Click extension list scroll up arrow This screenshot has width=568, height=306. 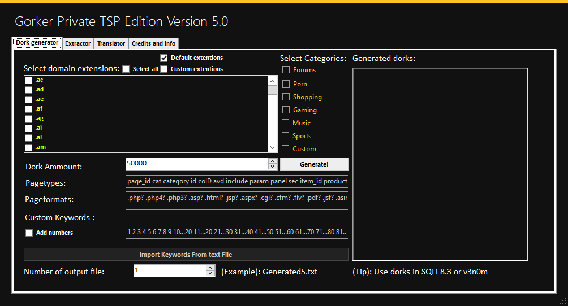[x=273, y=81]
